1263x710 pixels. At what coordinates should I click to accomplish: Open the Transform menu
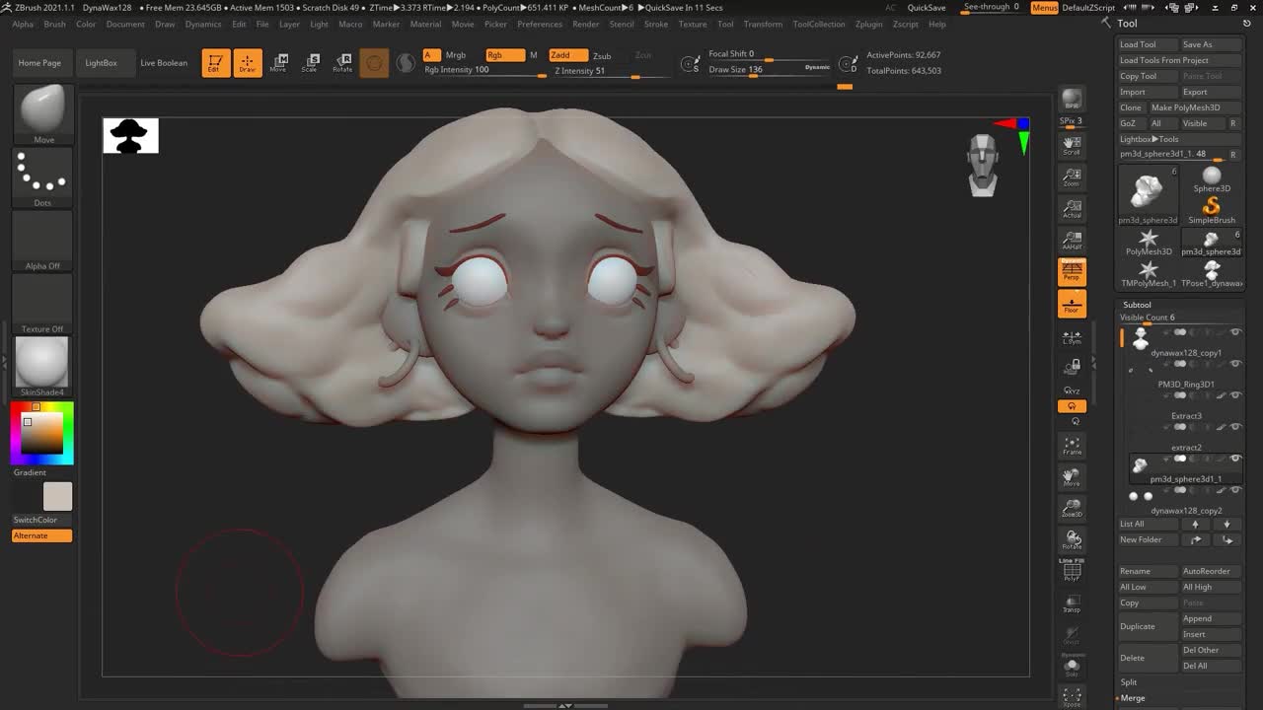(763, 24)
